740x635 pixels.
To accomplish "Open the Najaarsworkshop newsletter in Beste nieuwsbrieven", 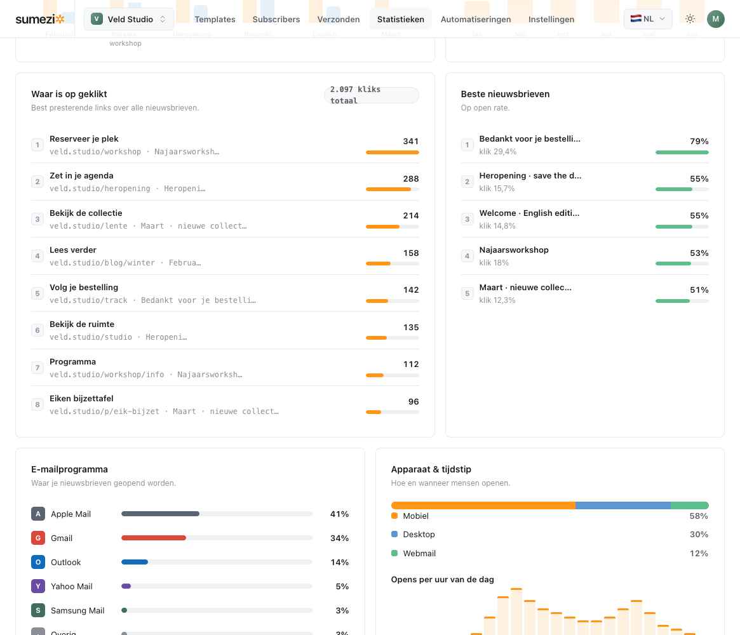I will tap(585, 256).
